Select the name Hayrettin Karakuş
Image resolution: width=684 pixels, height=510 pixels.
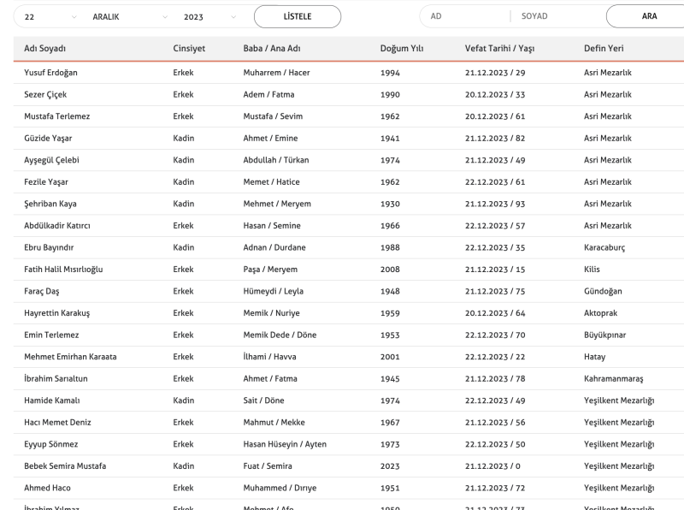(57, 312)
